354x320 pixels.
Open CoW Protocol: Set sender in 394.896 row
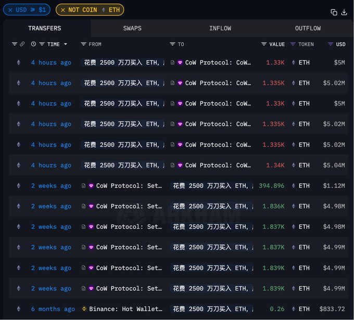129,185
